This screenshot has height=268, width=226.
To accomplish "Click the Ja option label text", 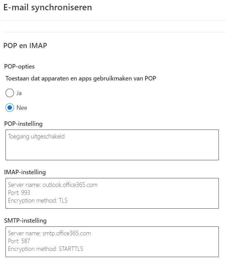I will pos(19,93).
